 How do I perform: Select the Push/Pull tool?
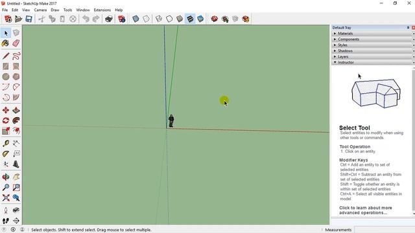[16, 110]
